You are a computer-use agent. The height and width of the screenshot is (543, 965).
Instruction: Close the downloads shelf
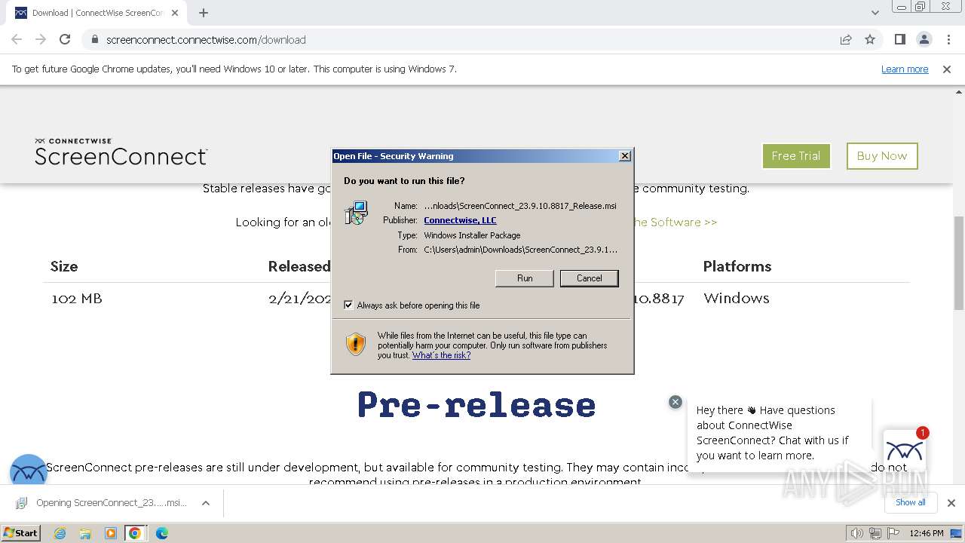click(951, 503)
